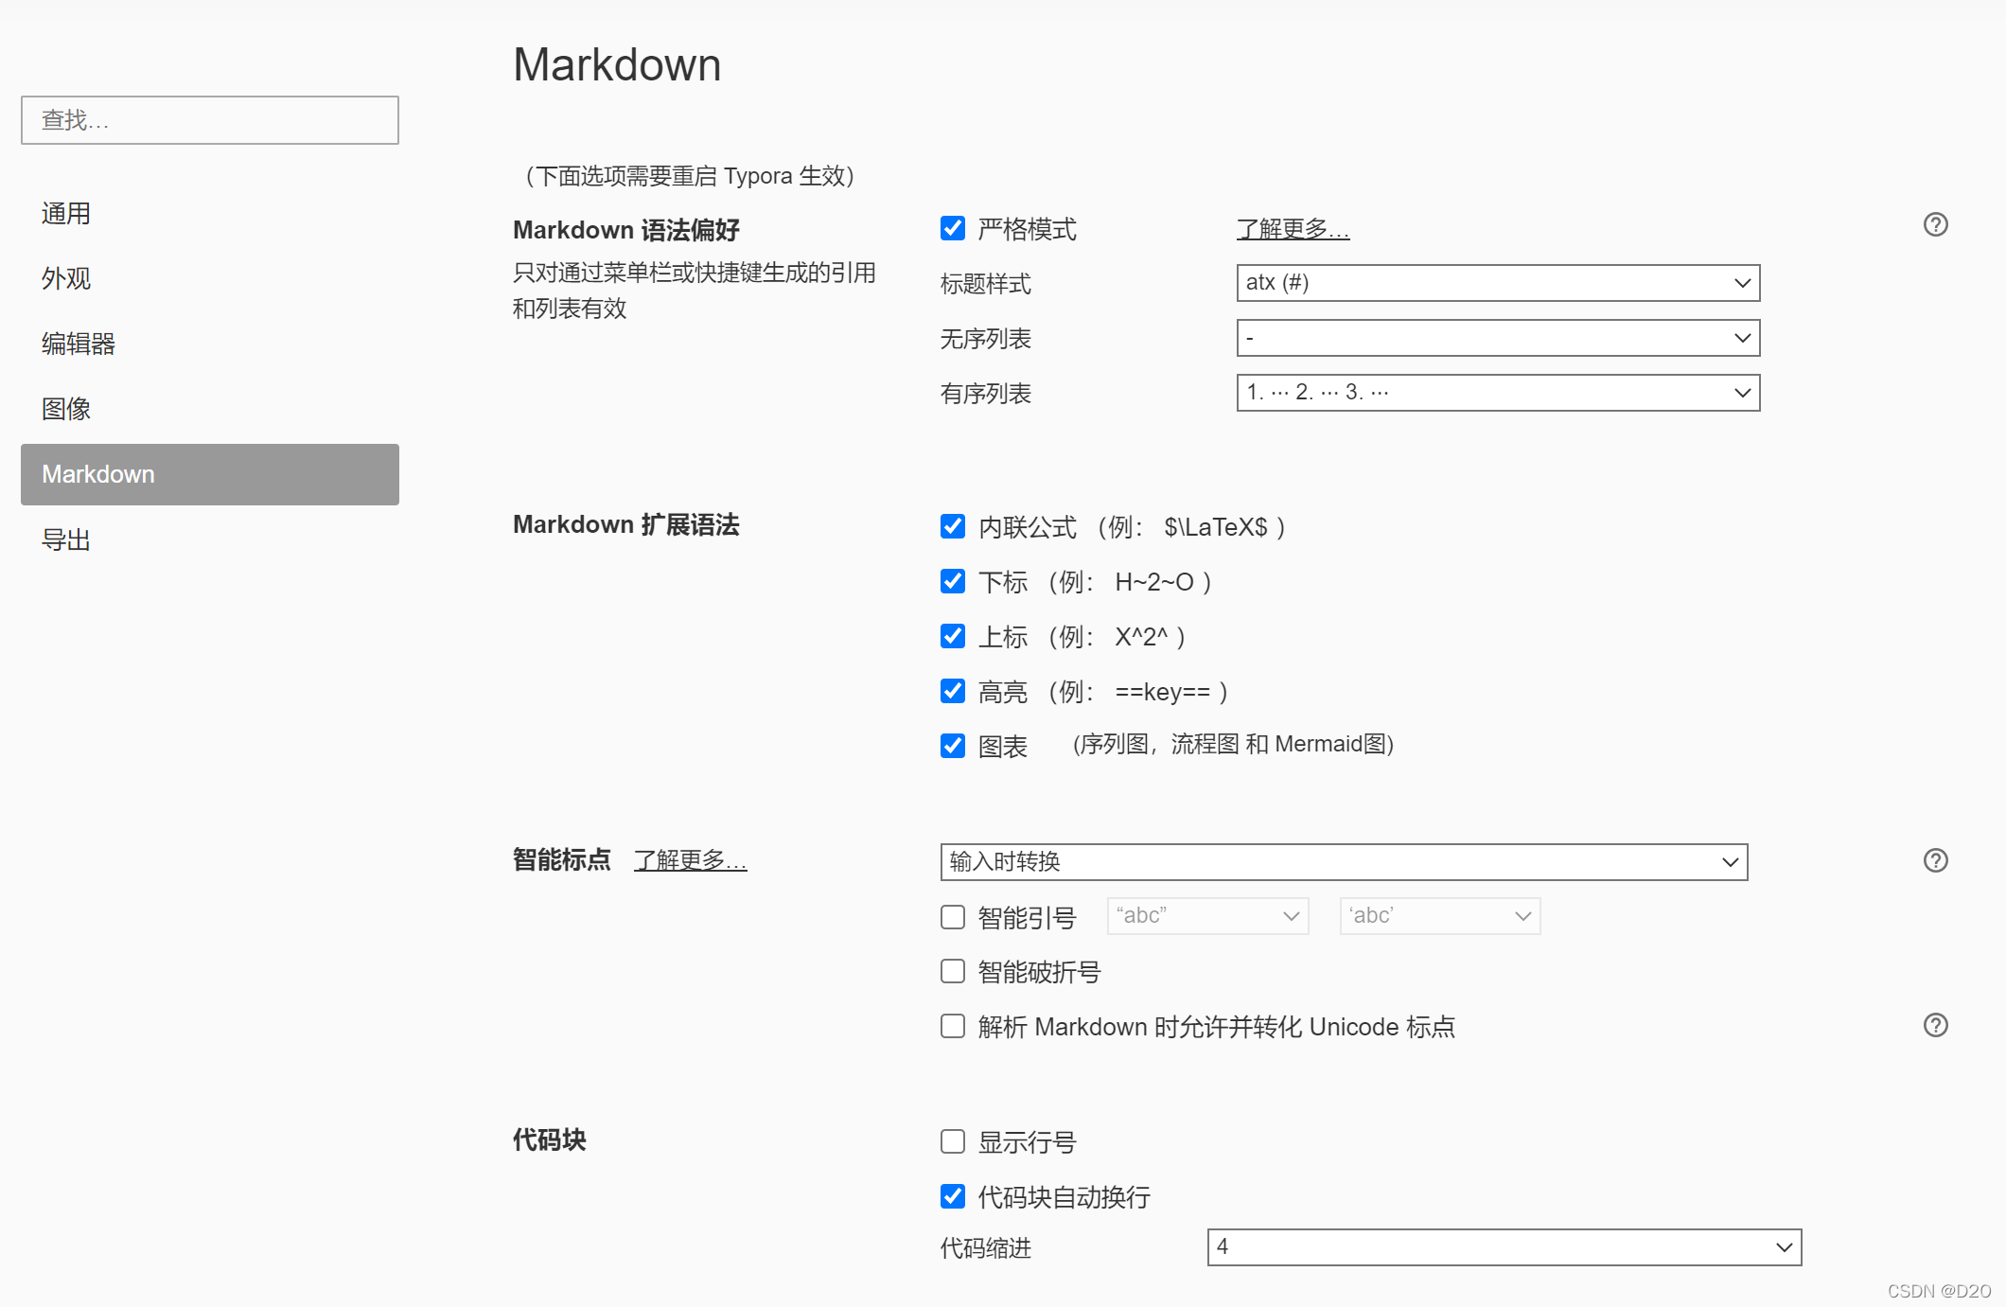Click the restart Typora note text
The height and width of the screenshot is (1307, 2006).
point(689,176)
